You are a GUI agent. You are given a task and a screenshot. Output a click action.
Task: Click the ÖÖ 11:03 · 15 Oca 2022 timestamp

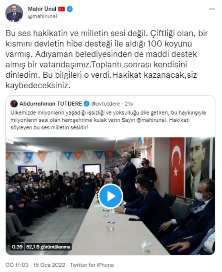coord(35,265)
